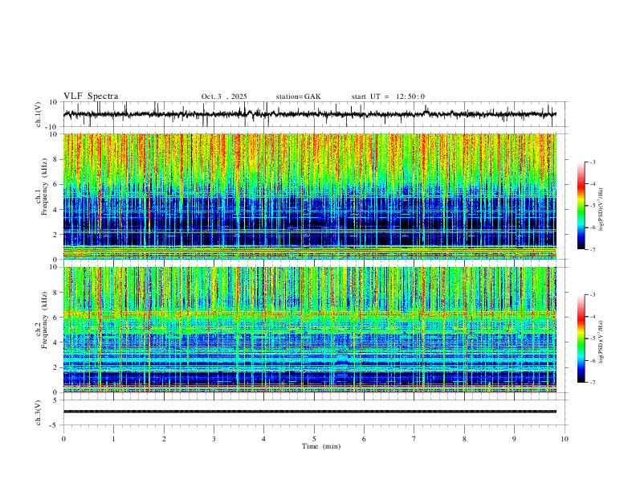Select the date text "Oct. 3 , 2025"

[224, 96]
